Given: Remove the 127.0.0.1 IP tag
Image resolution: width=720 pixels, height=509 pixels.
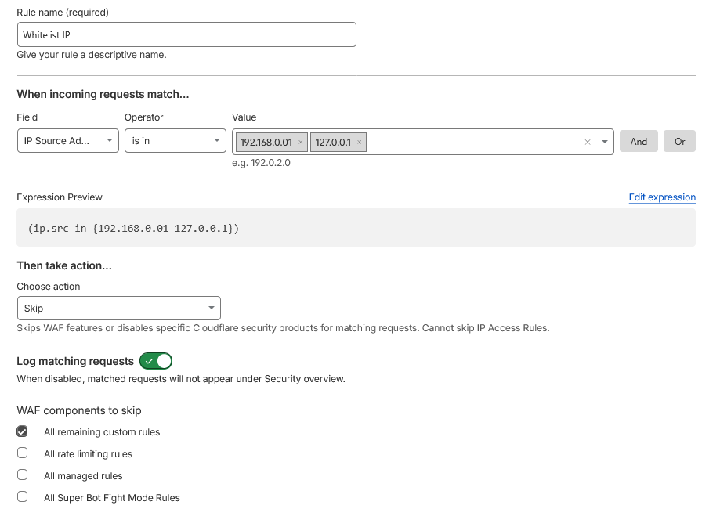Looking at the screenshot, I should [x=359, y=143].
